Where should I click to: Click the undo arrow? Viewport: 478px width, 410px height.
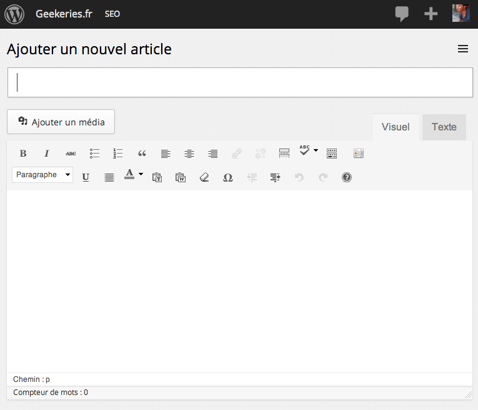[299, 177]
